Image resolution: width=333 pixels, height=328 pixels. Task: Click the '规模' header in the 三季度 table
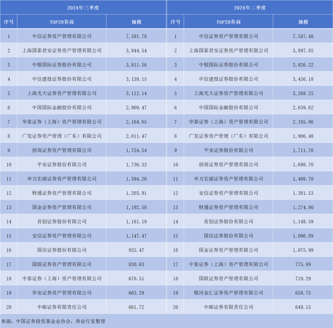[136, 22]
